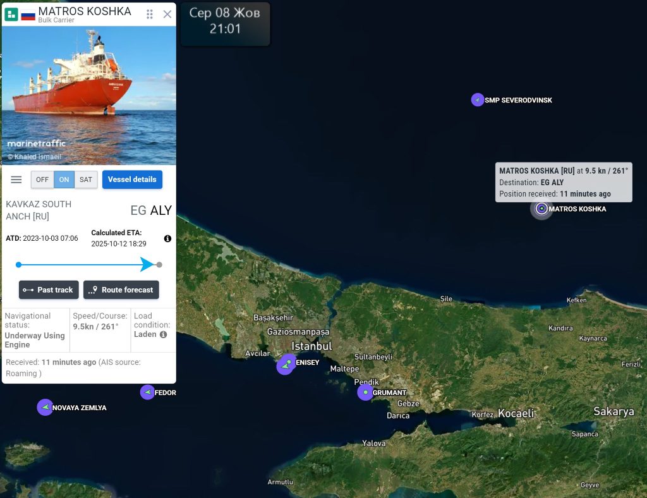Image resolution: width=647 pixels, height=498 pixels.
Task: Switch track display to OFF
Action: 42,179
